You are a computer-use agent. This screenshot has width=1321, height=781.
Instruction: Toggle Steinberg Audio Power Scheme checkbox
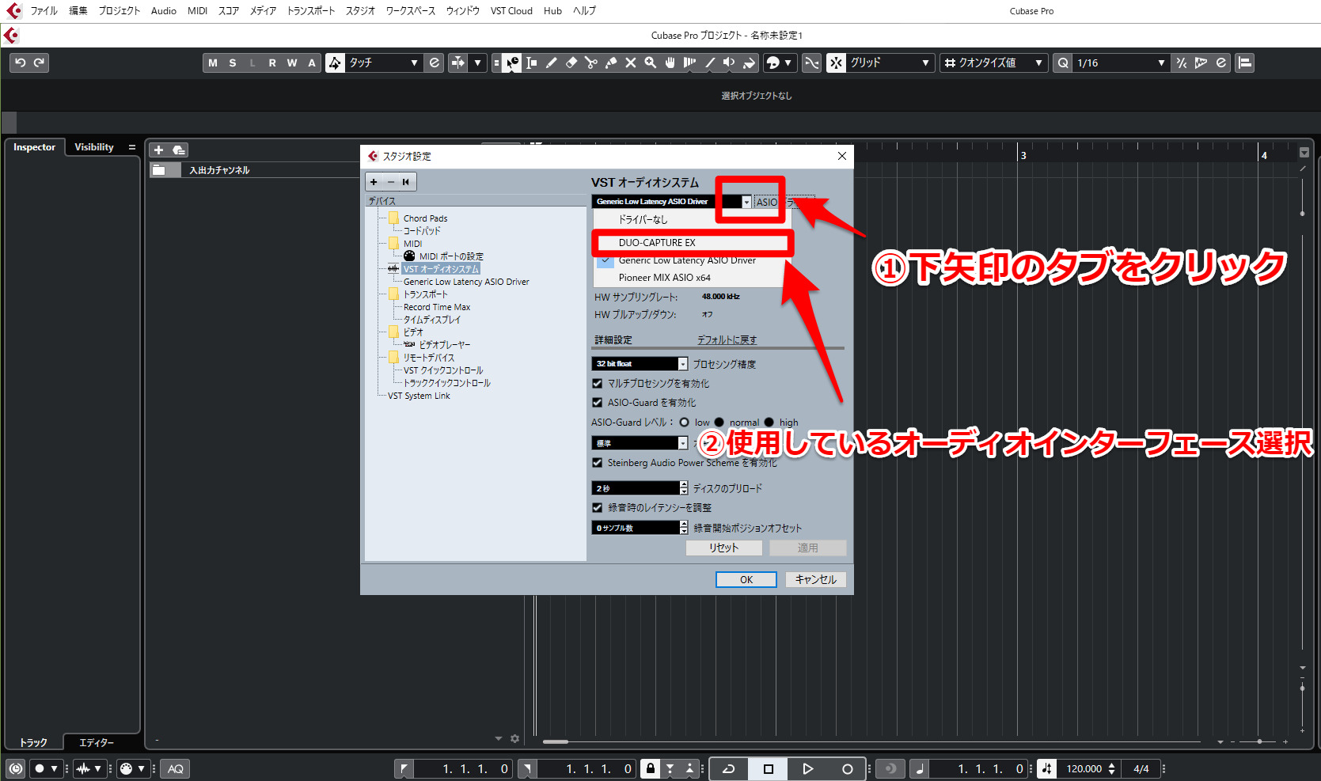click(598, 463)
